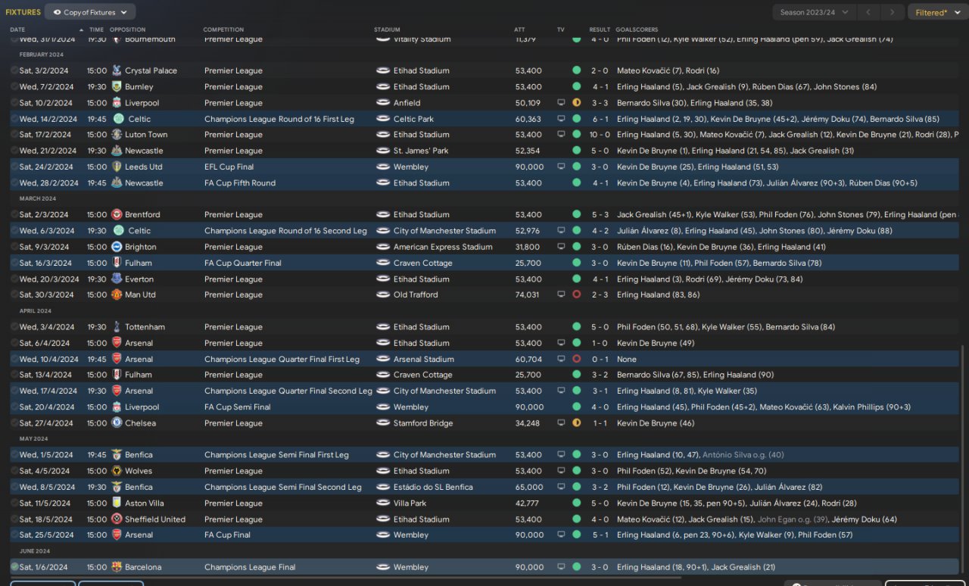Image resolution: width=969 pixels, height=586 pixels.
Task: Click the stadium icon beside Old Trafford
Action: pyautogui.click(x=383, y=295)
